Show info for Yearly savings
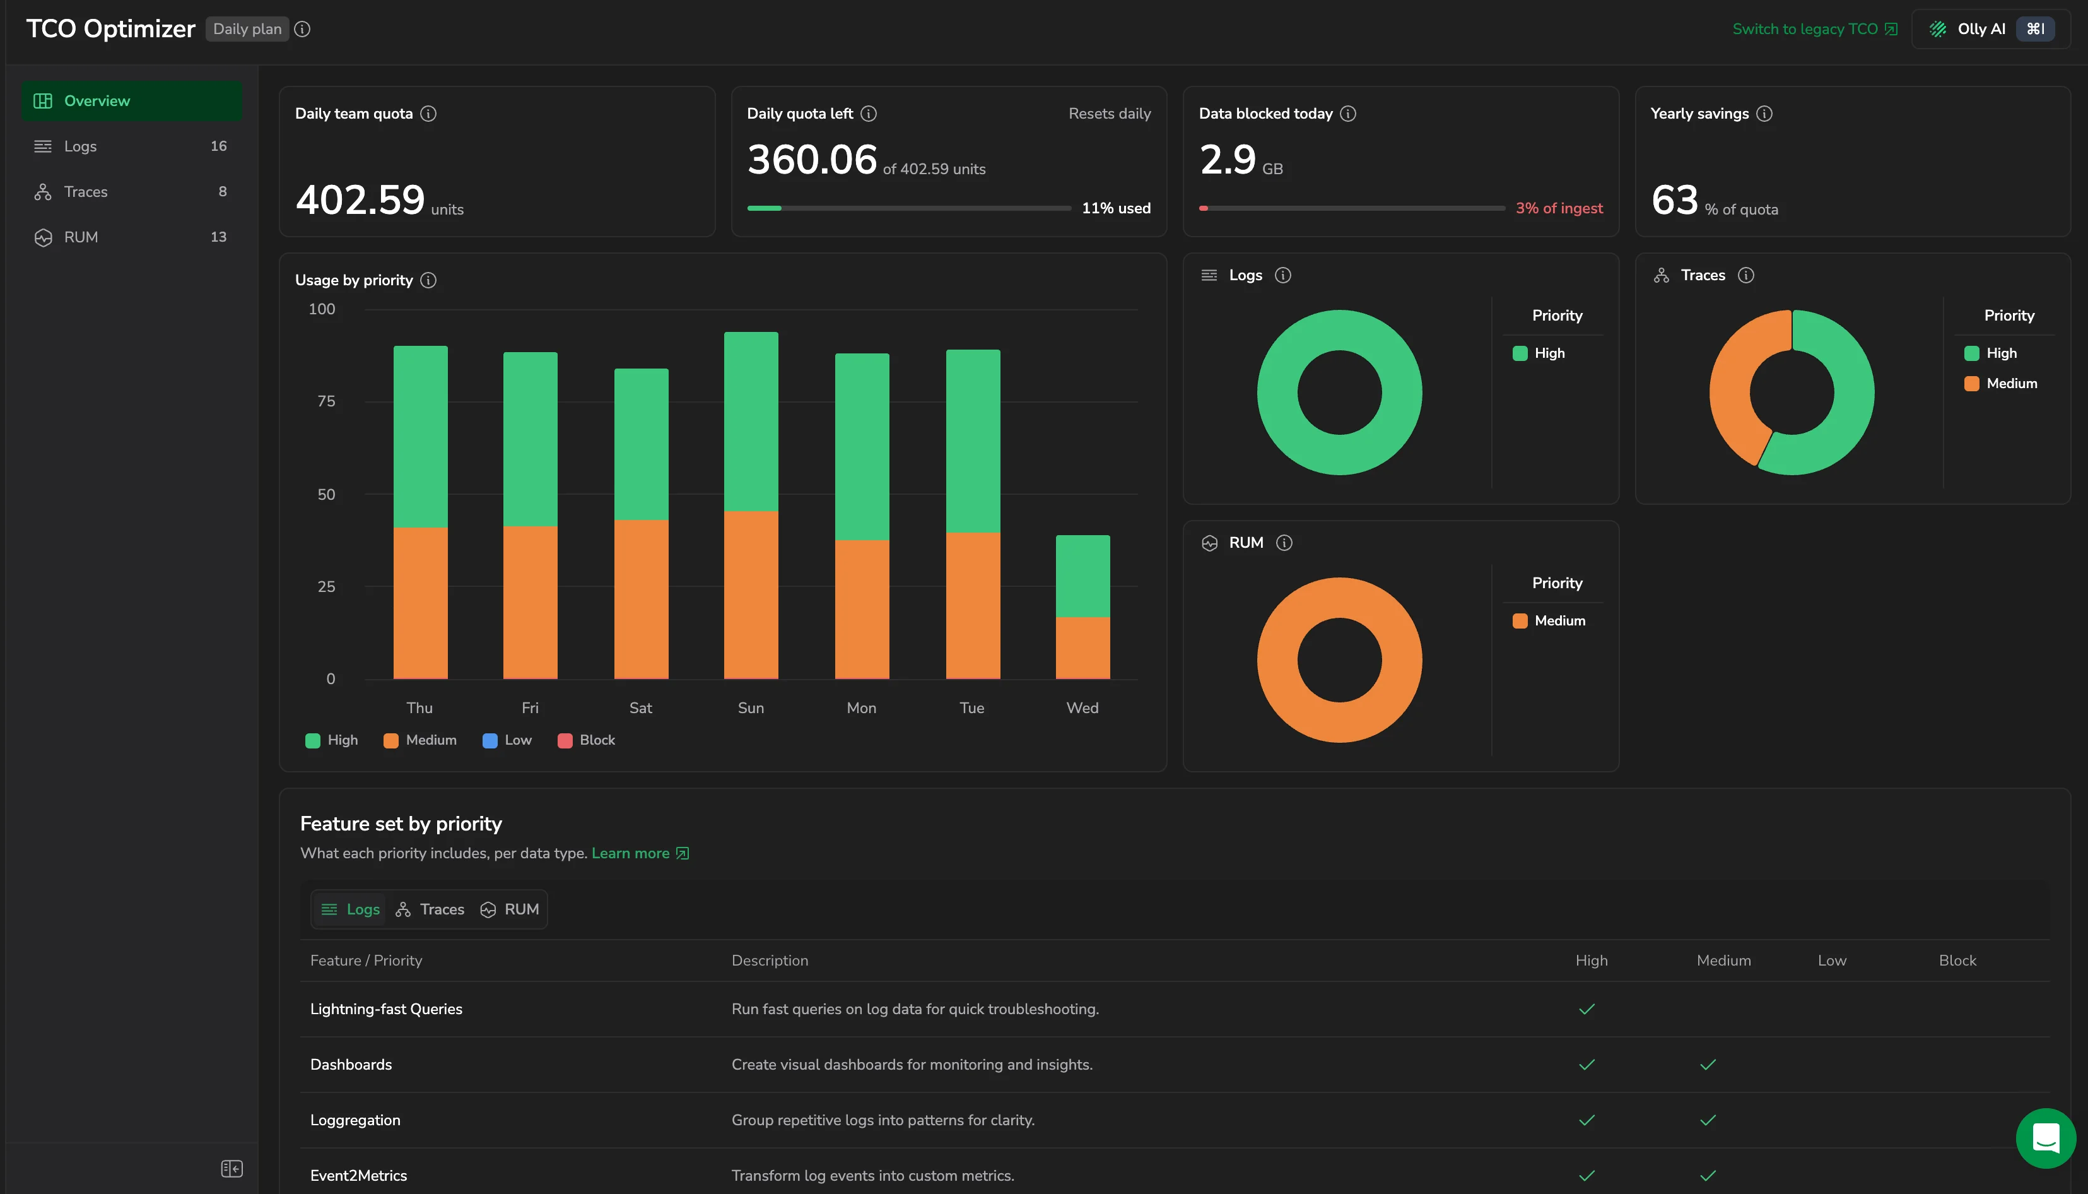 (x=1764, y=113)
